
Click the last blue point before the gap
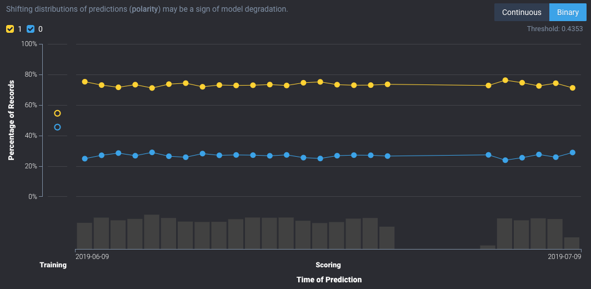pos(388,156)
